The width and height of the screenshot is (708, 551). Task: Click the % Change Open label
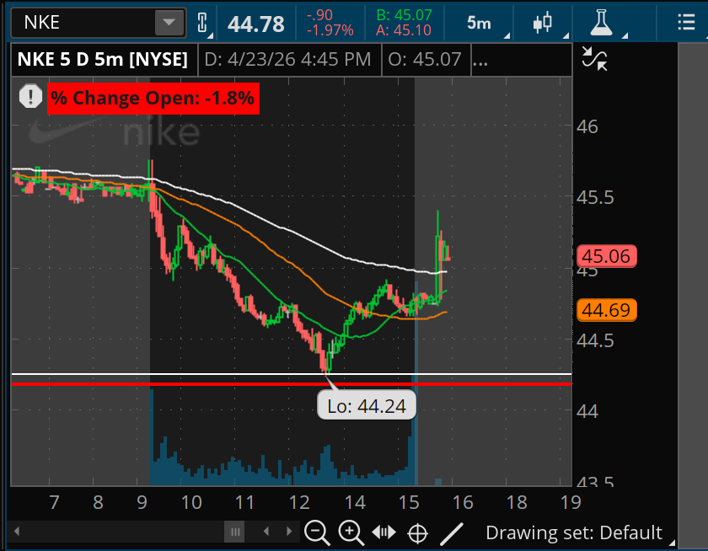click(x=153, y=98)
